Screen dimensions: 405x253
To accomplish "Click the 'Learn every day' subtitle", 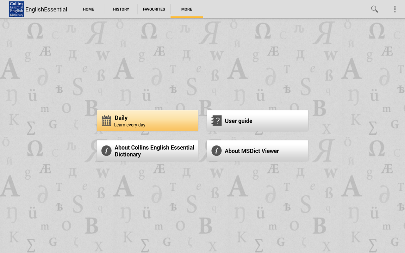I will point(130,125).
